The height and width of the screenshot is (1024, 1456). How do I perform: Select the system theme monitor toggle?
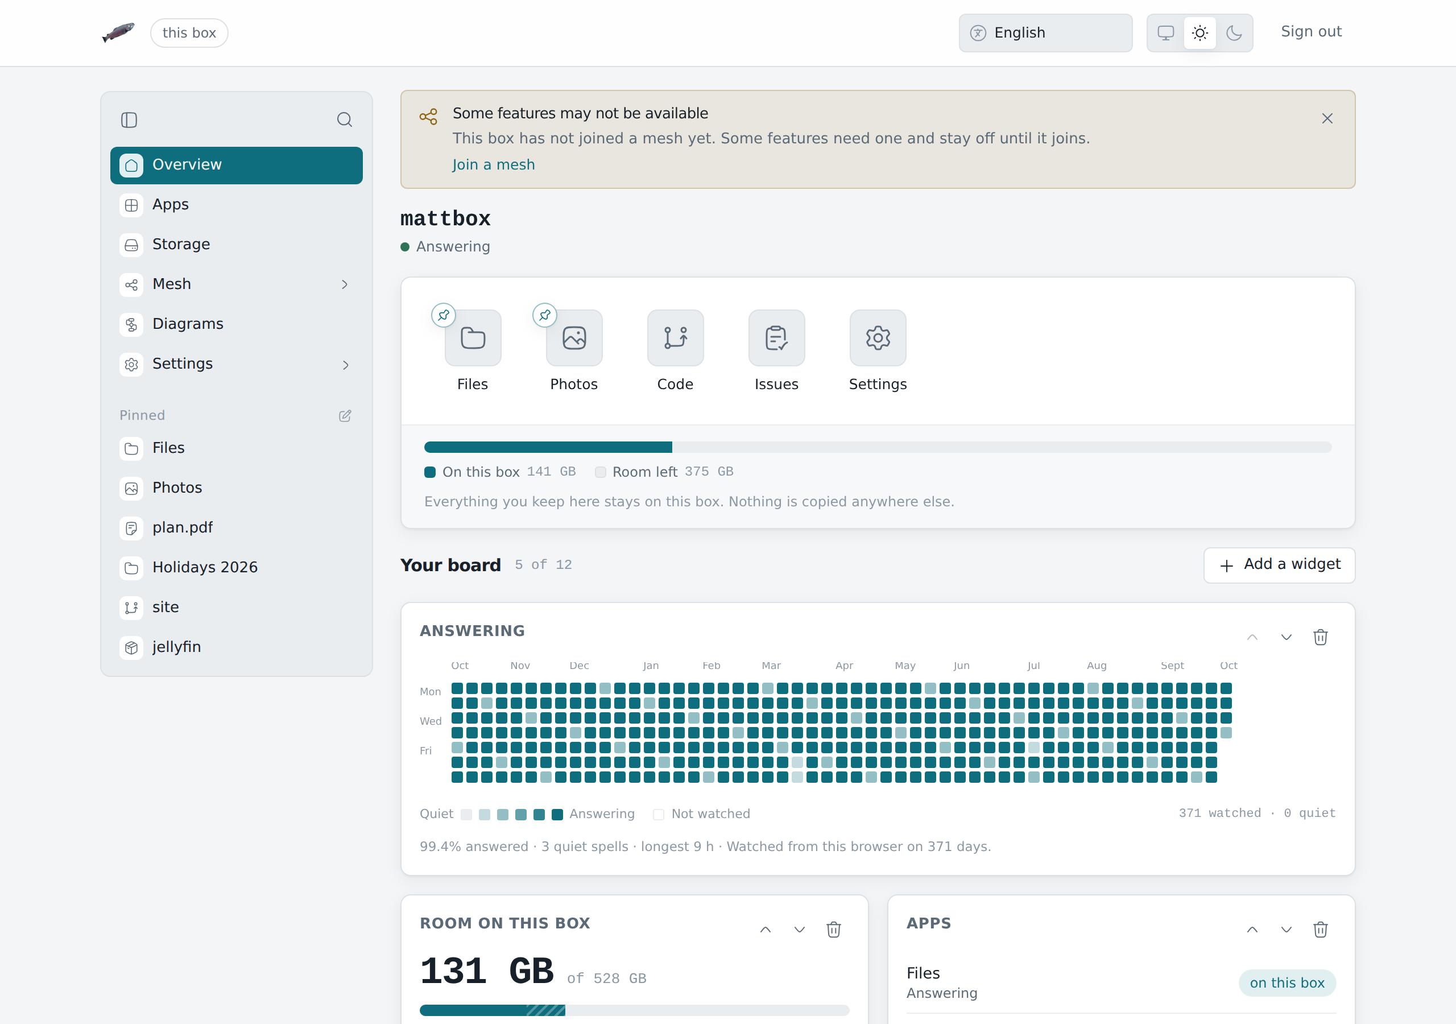point(1165,33)
